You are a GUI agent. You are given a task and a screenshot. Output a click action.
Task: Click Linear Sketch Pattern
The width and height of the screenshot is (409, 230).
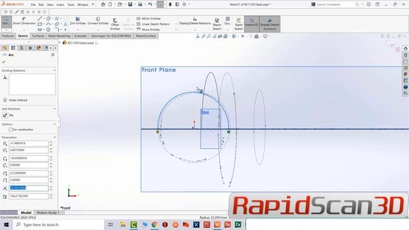click(x=153, y=24)
